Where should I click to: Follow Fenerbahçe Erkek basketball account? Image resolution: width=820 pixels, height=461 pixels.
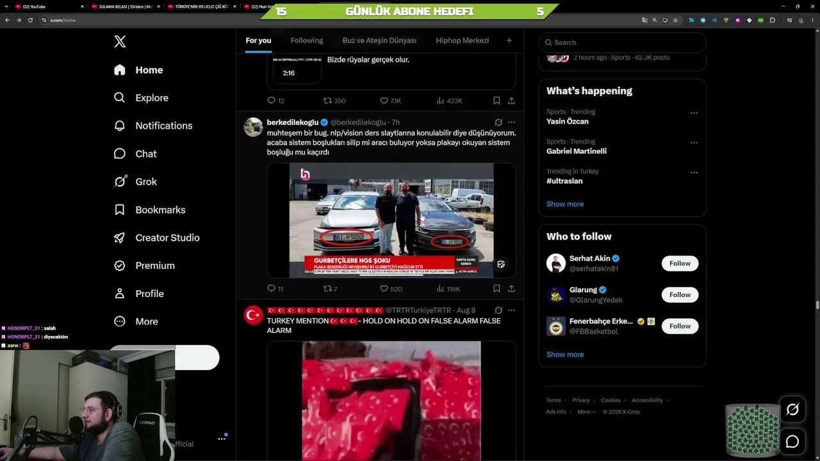pos(680,326)
